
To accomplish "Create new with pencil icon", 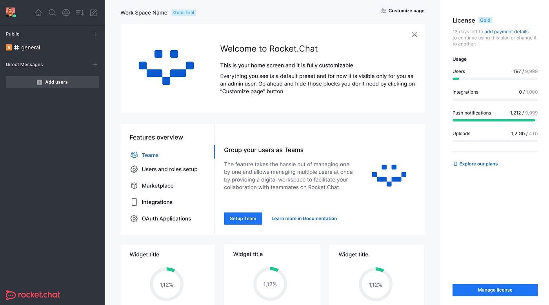I will pos(93,13).
